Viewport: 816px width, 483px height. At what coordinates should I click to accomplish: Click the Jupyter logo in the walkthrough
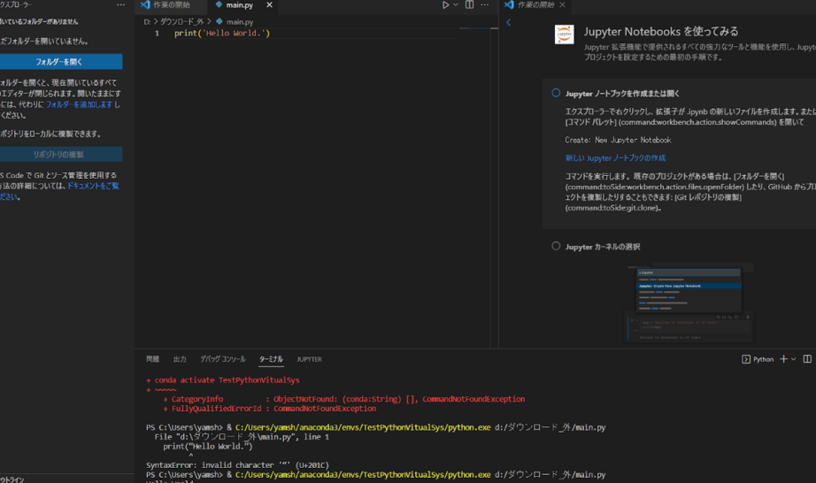click(x=564, y=34)
